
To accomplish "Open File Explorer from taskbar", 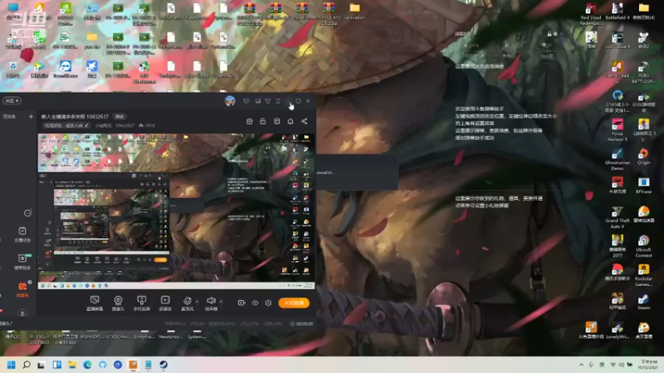I will [x=72, y=365].
